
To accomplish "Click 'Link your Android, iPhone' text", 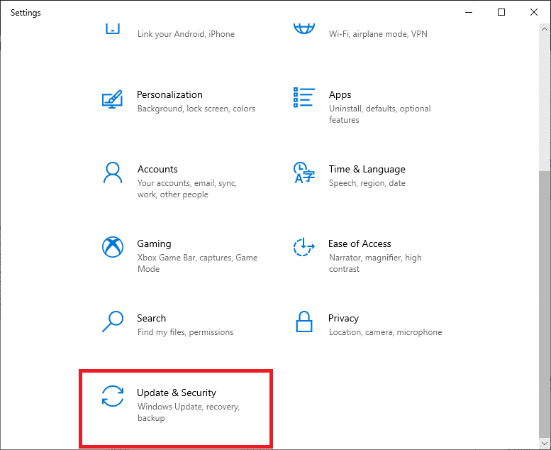I will [x=186, y=34].
